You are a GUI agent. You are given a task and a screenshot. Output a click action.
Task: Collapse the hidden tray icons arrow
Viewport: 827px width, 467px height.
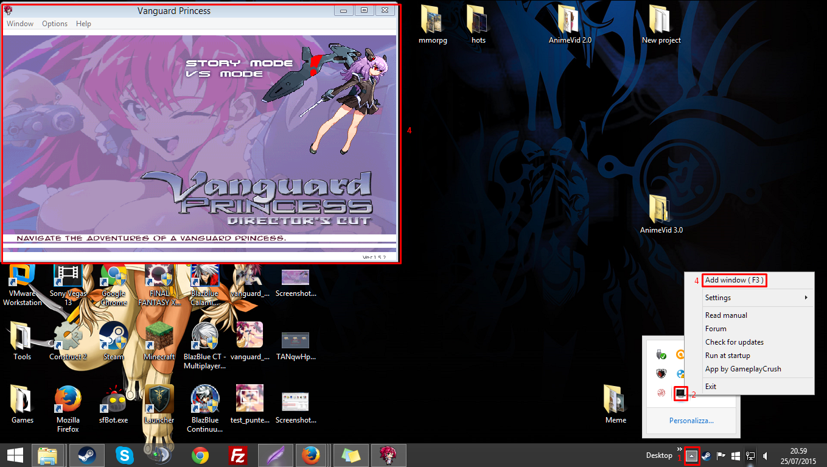click(x=692, y=455)
